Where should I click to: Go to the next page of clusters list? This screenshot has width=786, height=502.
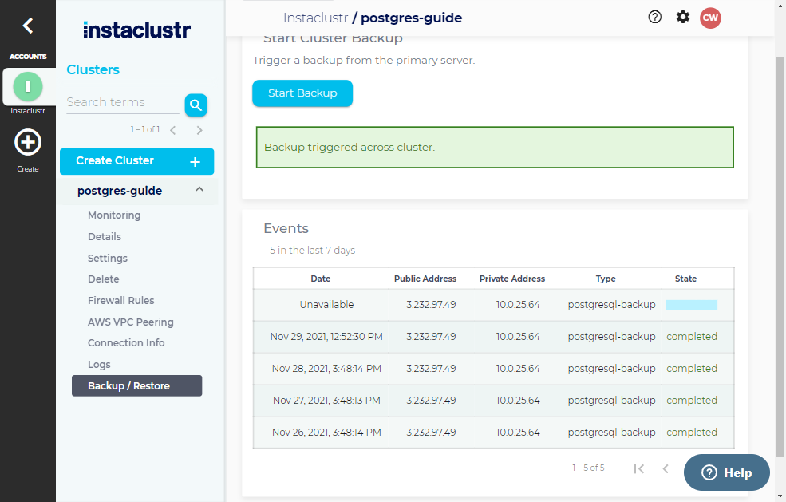(199, 130)
